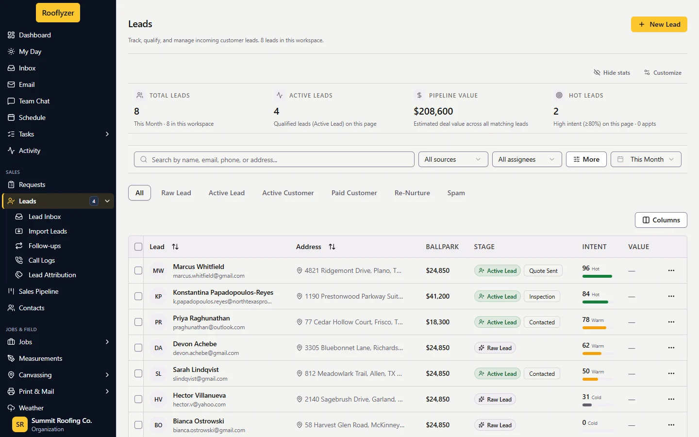The width and height of the screenshot is (699, 437).
Task: Expand the Jobs sidebar submenu
Action: (x=107, y=342)
